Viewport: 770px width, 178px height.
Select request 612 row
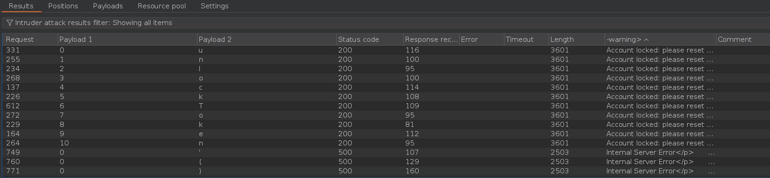pyautogui.click(x=386, y=106)
